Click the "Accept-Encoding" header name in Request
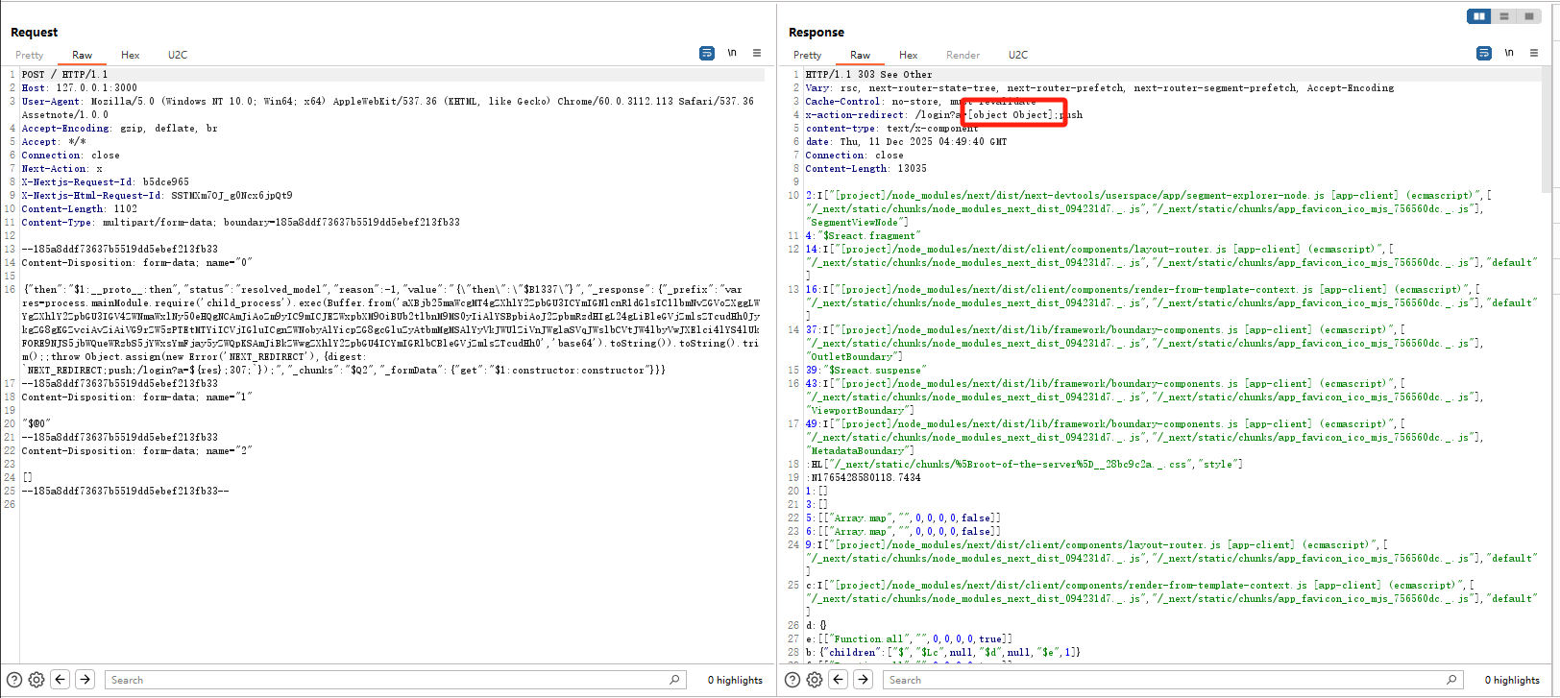1560x698 pixels. pyautogui.click(x=65, y=128)
